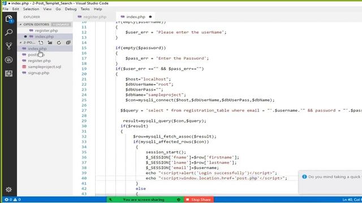Click the 'else' keyword on line 42
Image resolution: width=362 pixels, height=203 pixels.
pos(141,188)
